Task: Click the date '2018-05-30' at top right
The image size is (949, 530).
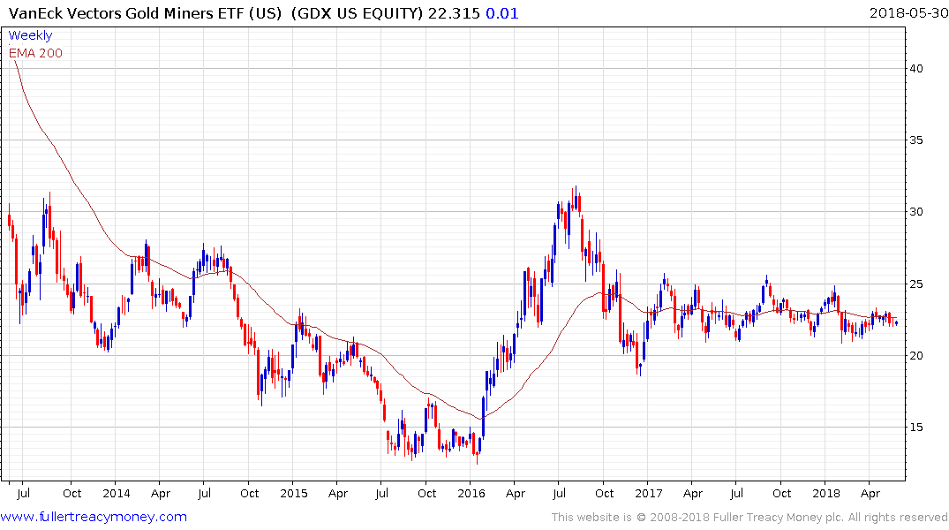Action: (908, 13)
